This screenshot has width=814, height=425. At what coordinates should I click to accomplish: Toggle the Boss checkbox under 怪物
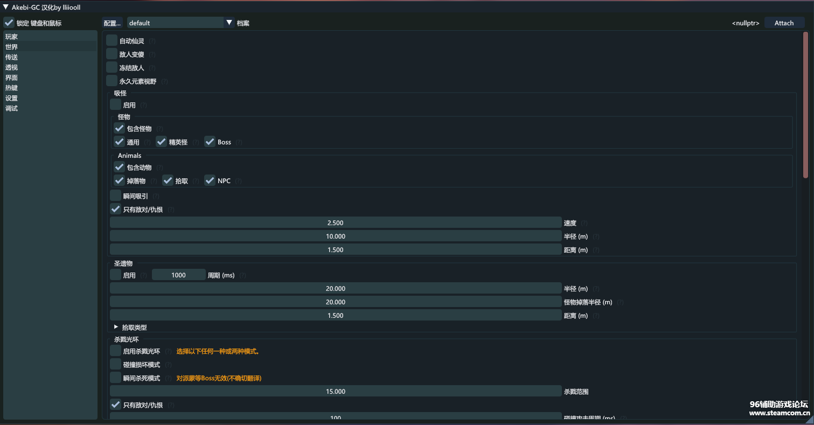point(210,142)
